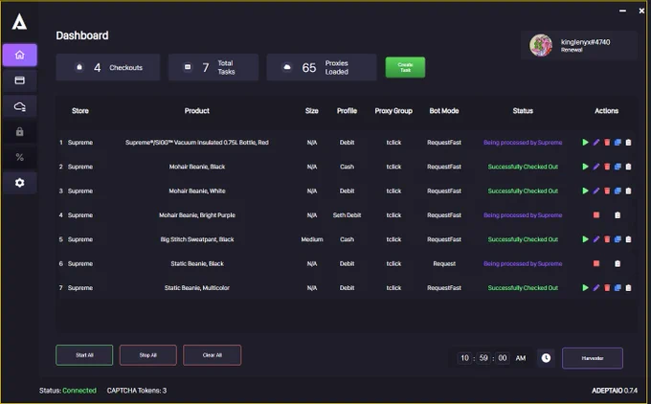This screenshot has width=651, height=404.
Task: Open the percent sidebar icon
Action: click(19, 157)
